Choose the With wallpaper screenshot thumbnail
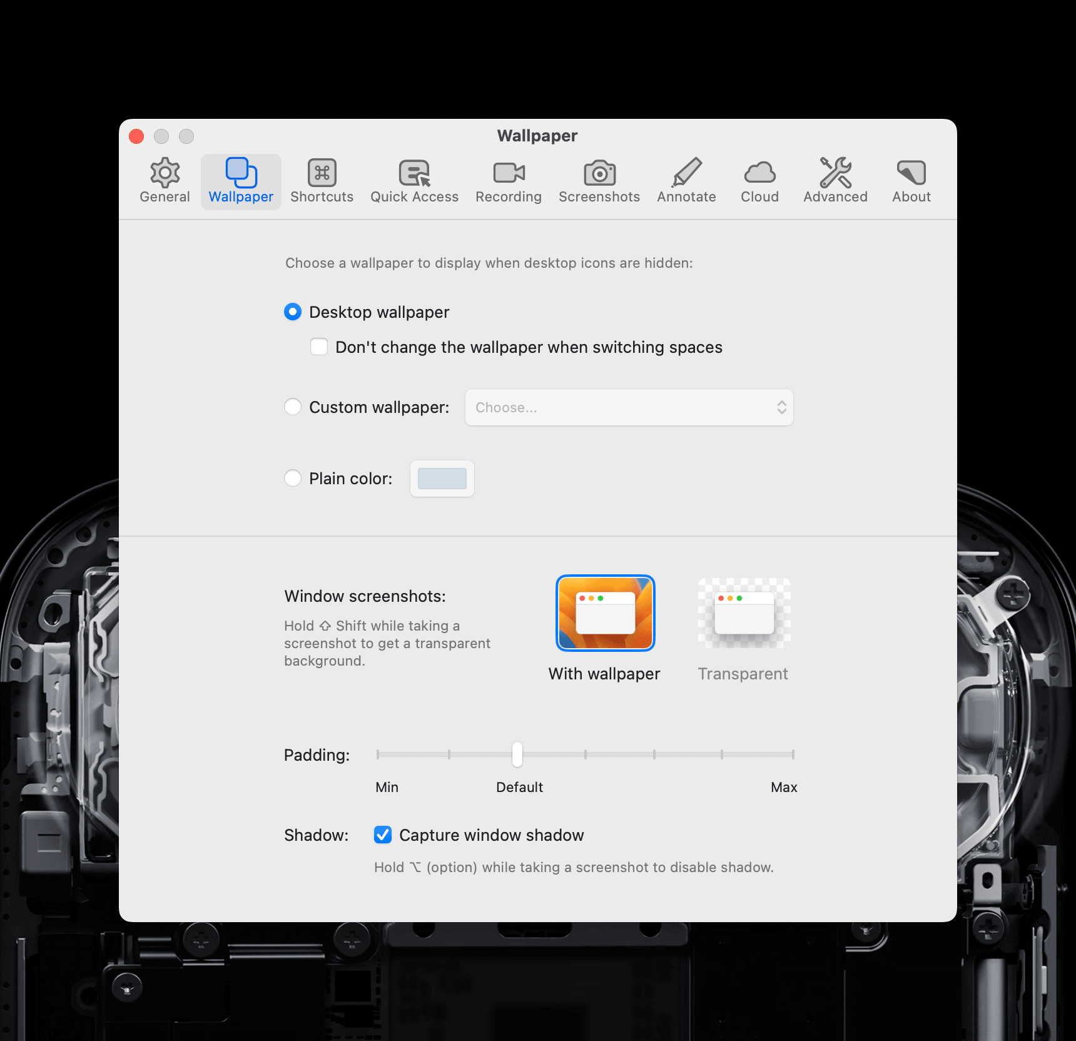 click(605, 613)
